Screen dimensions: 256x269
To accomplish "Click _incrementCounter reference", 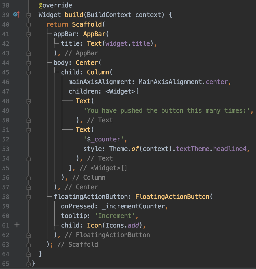I will [133, 206].
